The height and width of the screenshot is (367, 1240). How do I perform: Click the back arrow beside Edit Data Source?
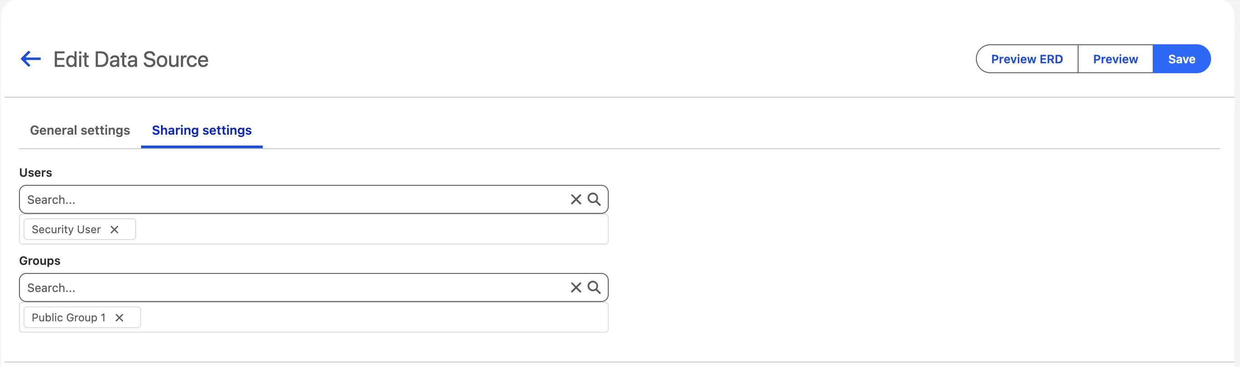31,59
